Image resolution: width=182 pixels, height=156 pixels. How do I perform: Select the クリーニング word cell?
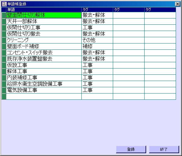tap(44, 40)
